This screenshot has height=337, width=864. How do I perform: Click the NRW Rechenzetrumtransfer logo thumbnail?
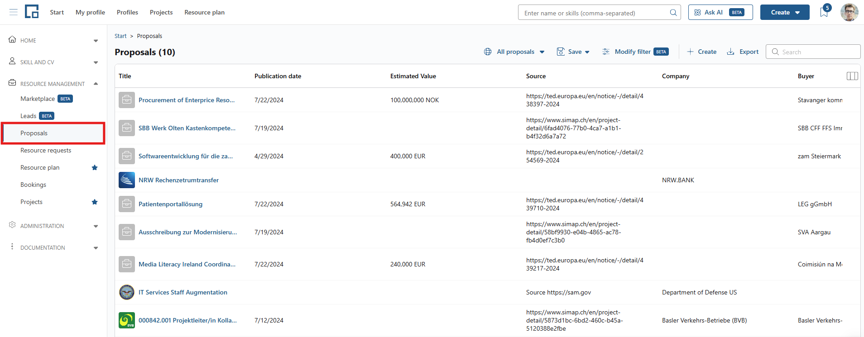tap(127, 180)
